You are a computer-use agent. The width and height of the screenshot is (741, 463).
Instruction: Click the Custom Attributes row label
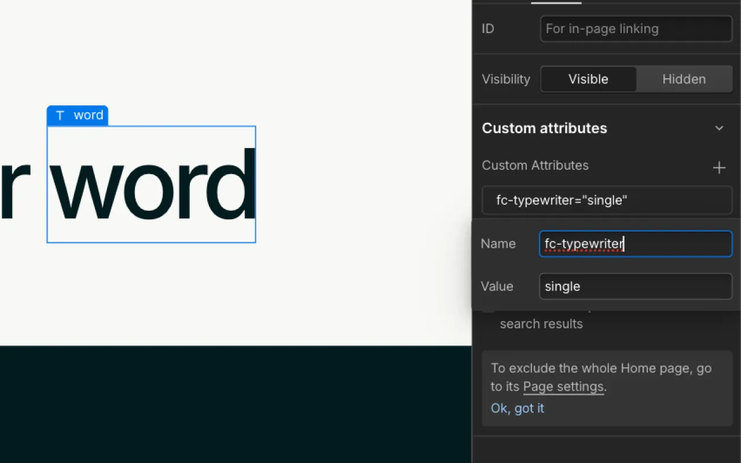pos(535,166)
